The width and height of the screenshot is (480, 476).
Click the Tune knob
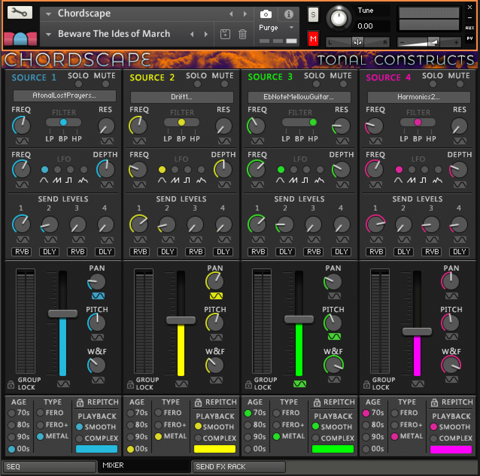[x=339, y=18]
